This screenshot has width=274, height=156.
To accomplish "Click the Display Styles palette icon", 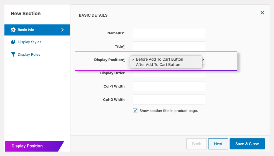I will (x=13, y=42).
